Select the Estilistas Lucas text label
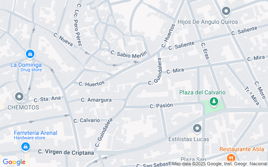This screenshot has width=268, height=167. [x=189, y=139]
